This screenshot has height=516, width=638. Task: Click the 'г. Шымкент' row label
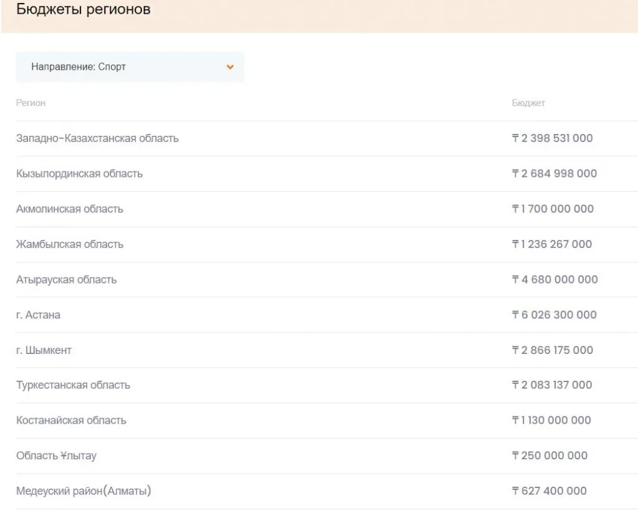click(x=44, y=350)
